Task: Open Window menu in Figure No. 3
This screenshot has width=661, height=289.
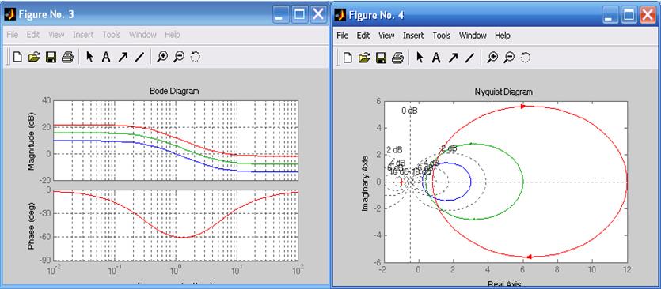Action: [x=142, y=35]
